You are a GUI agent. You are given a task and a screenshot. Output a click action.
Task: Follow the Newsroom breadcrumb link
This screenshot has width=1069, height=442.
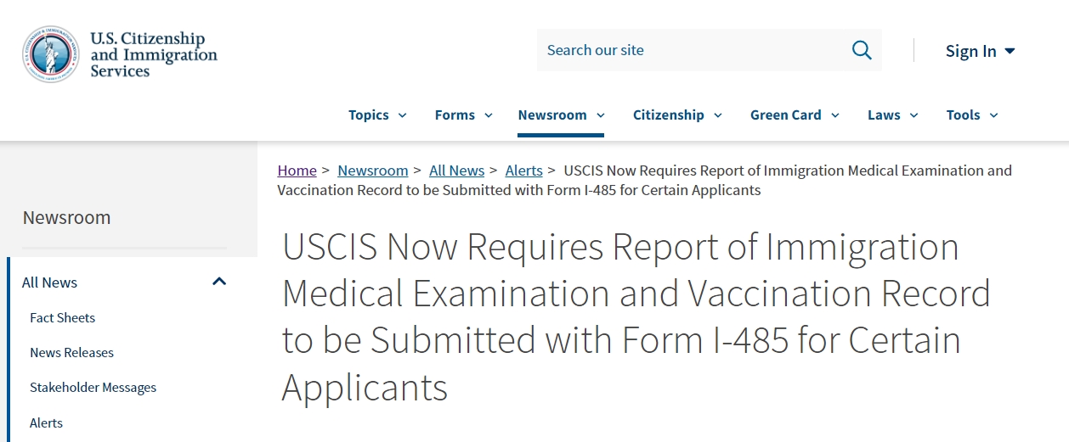tap(373, 171)
